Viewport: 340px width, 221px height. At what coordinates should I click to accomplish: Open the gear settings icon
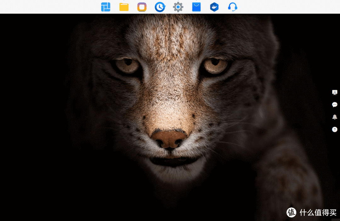[x=178, y=7]
